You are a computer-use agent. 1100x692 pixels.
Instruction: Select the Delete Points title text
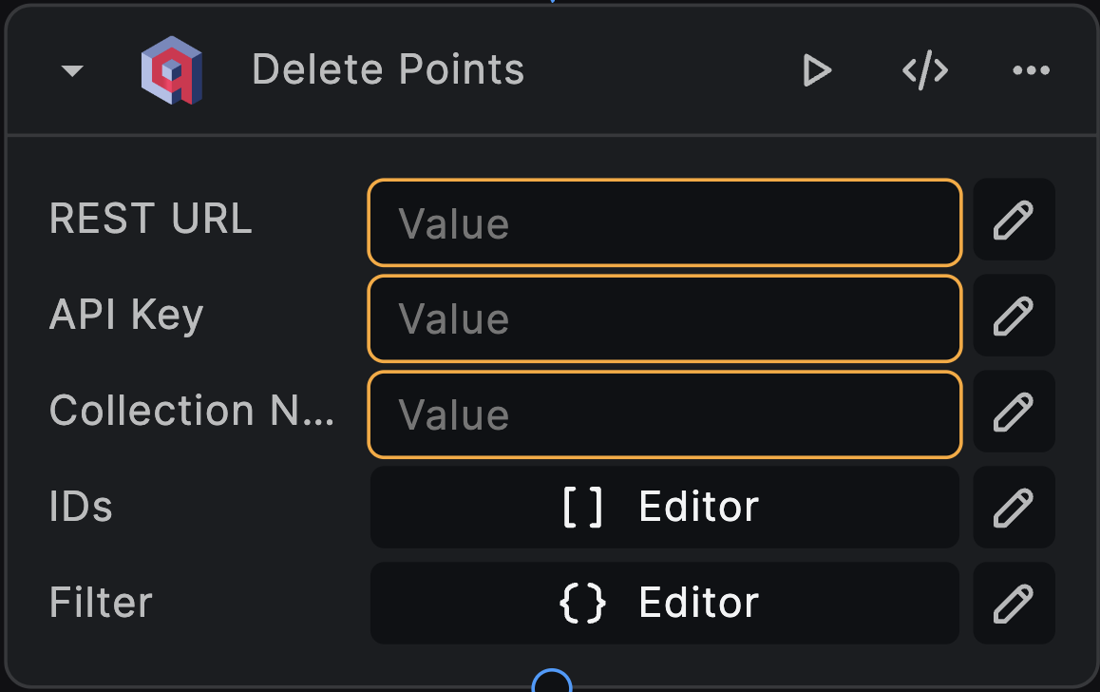388,69
